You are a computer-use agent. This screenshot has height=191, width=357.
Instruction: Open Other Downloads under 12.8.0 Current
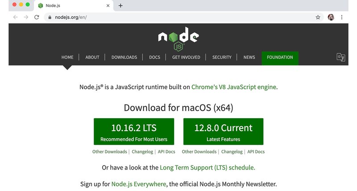[199, 152]
